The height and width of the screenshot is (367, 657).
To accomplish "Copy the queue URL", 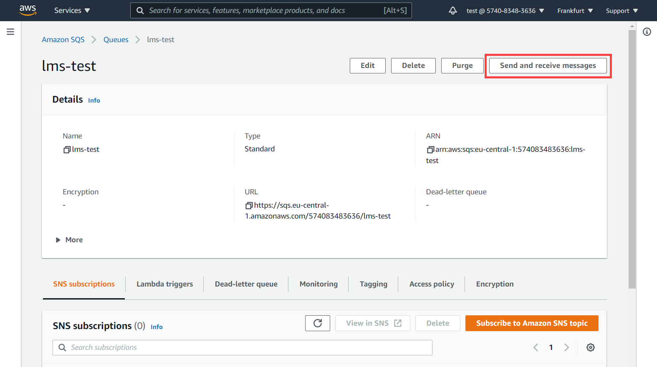I will 249,206.
